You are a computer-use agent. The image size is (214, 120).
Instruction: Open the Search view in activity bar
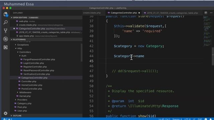point(5,22)
